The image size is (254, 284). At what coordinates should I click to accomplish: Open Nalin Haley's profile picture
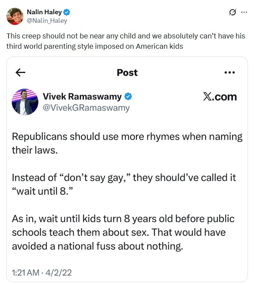click(15, 16)
